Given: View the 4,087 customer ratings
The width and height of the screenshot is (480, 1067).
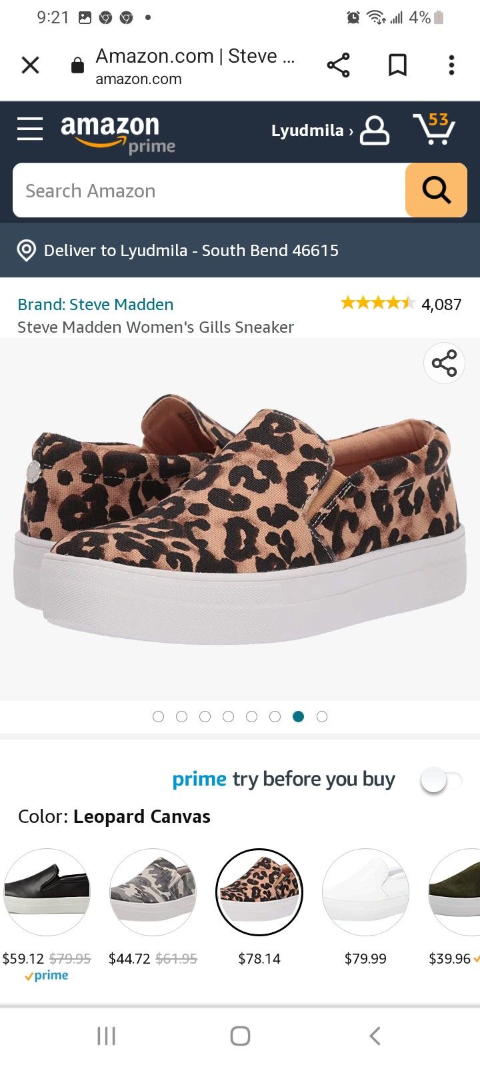Looking at the screenshot, I should click(441, 305).
